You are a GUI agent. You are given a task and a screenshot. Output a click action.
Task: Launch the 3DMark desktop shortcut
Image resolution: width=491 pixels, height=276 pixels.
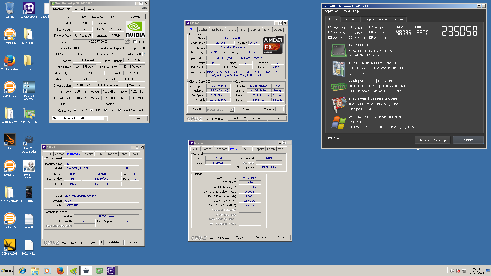pyautogui.click(x=9, y=142)
